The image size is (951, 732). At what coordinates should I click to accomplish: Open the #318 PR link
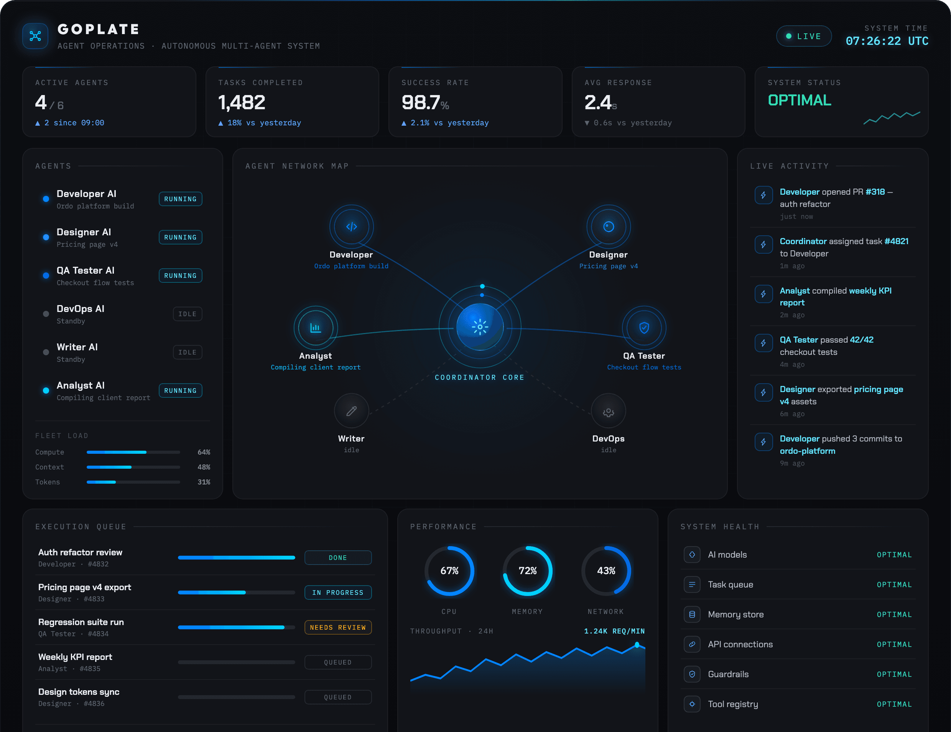pyautogui.click(x=875, y=192)
